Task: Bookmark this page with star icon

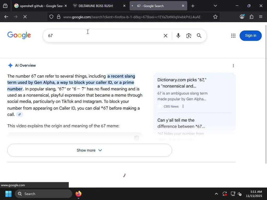Action: [x=215, y=17]
